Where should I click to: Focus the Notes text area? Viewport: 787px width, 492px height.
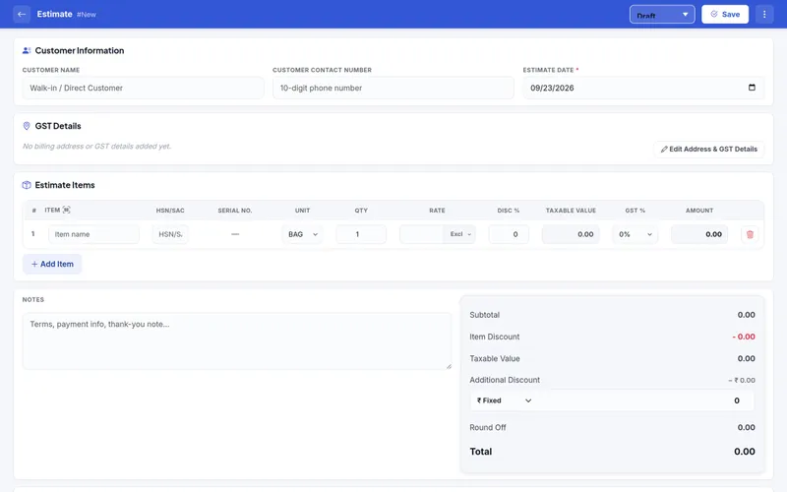[x=237, y=340]
